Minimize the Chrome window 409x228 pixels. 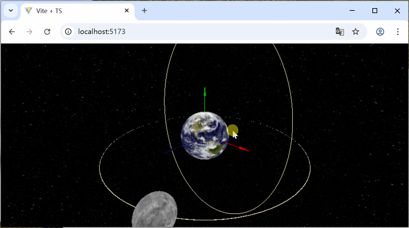pyautogui.click(x=352, y=11)
